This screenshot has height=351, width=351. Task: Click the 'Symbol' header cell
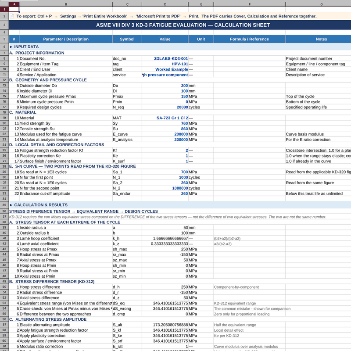pyautogui.click(x=127, y=39)
